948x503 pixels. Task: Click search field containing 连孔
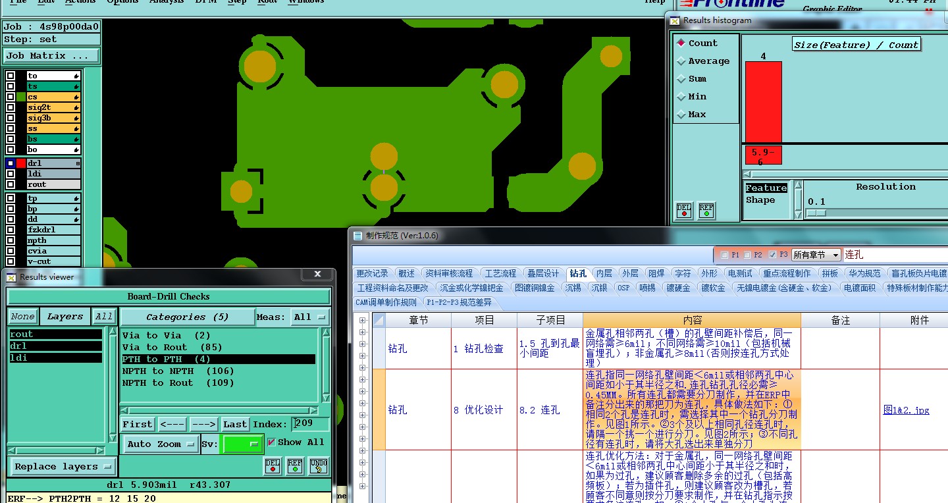tap(895, 255)
